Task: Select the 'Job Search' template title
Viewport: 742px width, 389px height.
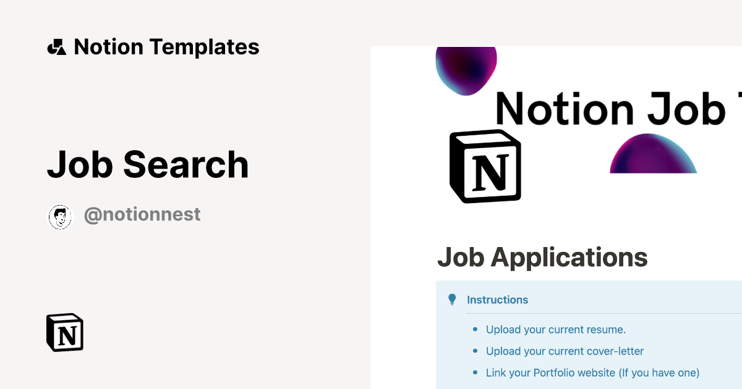Action: pos(148,164)
